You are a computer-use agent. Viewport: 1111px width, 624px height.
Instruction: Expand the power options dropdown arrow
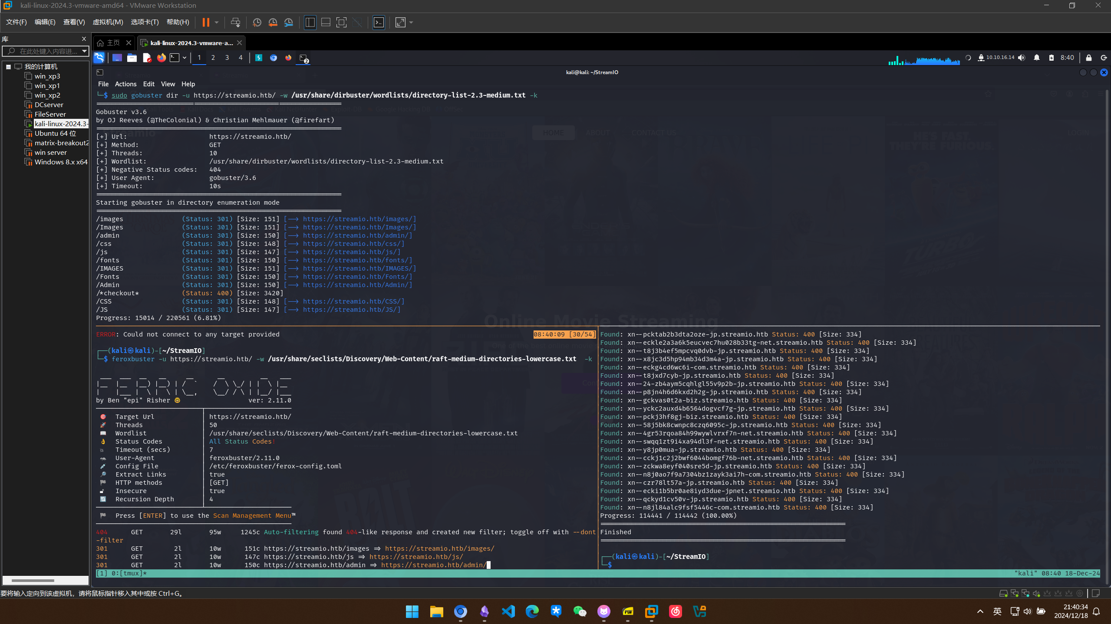pyautogui.click(x=216, y=22)
